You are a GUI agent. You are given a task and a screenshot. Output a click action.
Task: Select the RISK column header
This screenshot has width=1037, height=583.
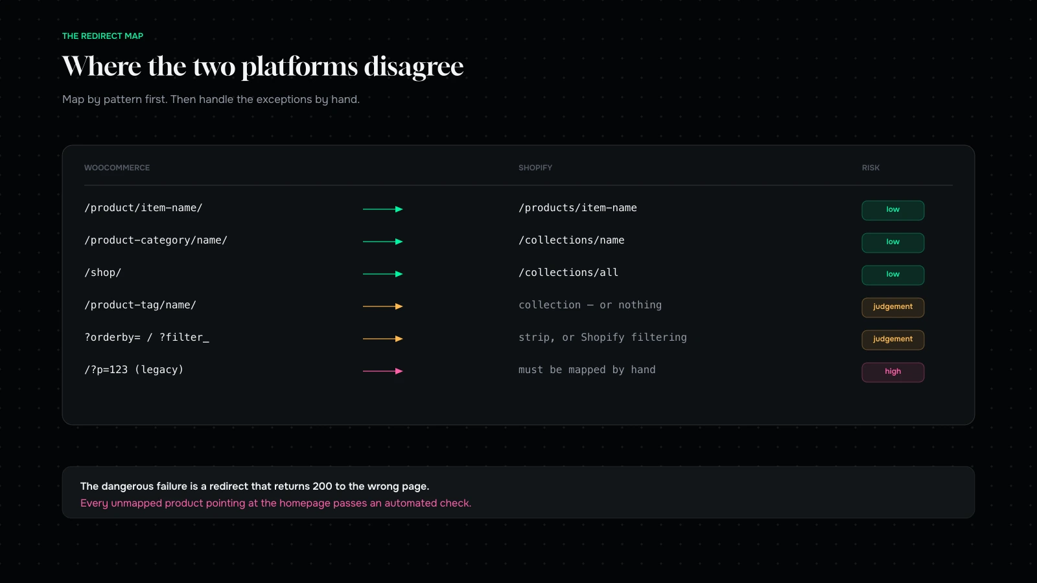pyautogui.click(x=870, y=168)
